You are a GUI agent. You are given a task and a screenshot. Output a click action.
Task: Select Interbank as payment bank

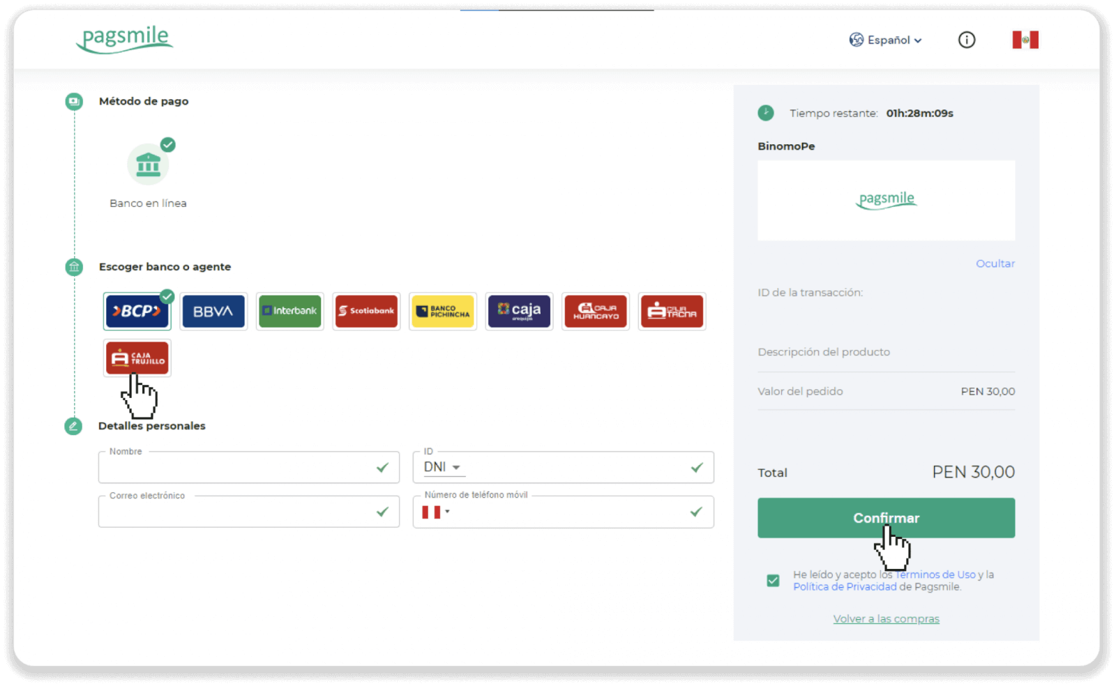(290, 311)
